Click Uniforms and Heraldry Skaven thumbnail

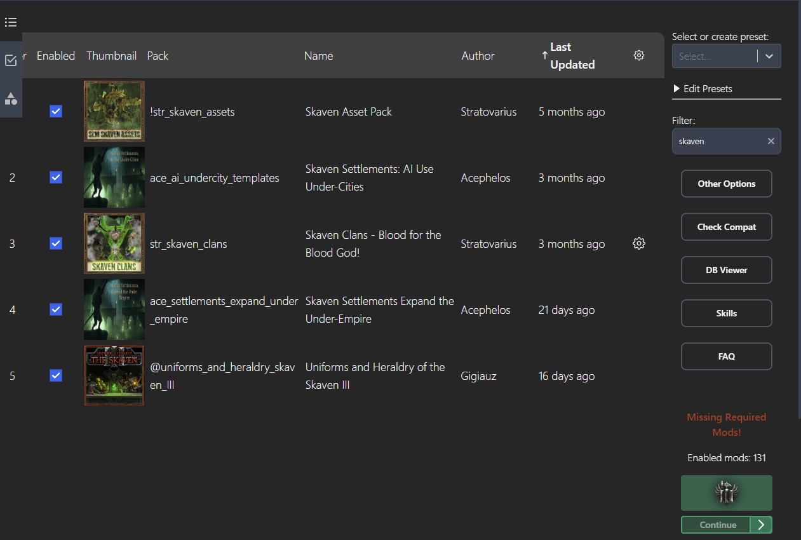point(114,375)
